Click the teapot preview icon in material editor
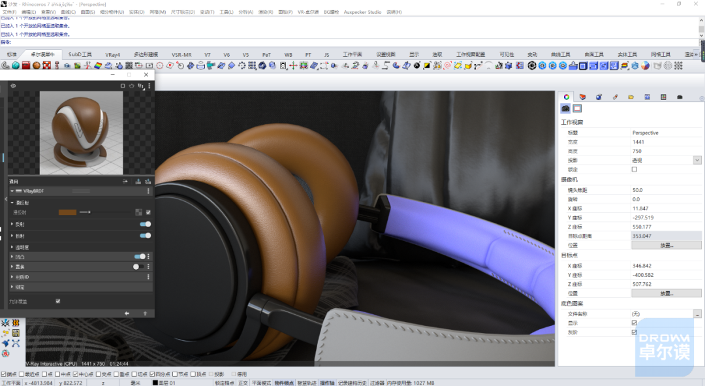 (132, 86)
